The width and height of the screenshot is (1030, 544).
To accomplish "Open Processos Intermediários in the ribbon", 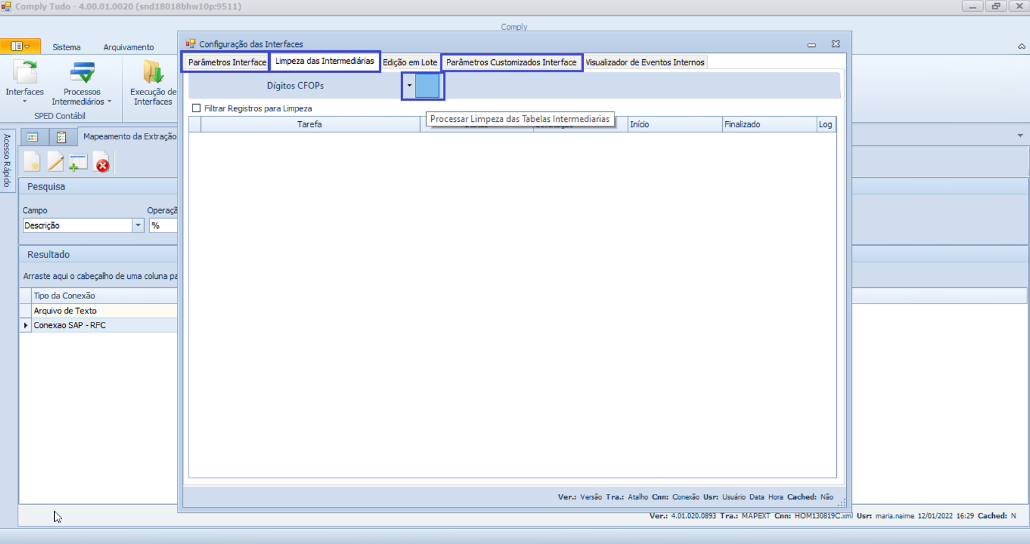I will pos(82,82).
